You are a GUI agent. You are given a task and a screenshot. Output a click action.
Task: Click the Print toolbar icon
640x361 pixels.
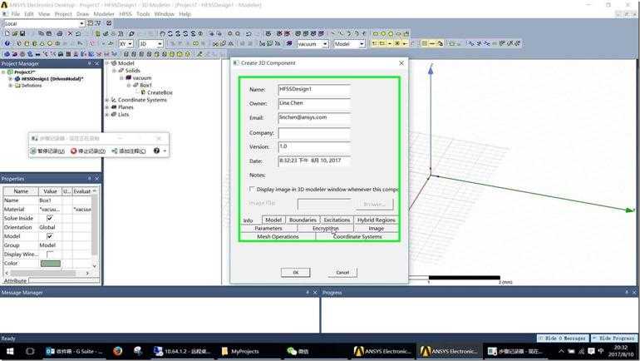coord(60,33)
